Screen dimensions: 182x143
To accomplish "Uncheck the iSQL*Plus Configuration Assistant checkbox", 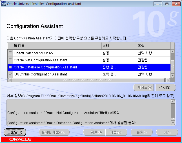I will coord(10,74).
